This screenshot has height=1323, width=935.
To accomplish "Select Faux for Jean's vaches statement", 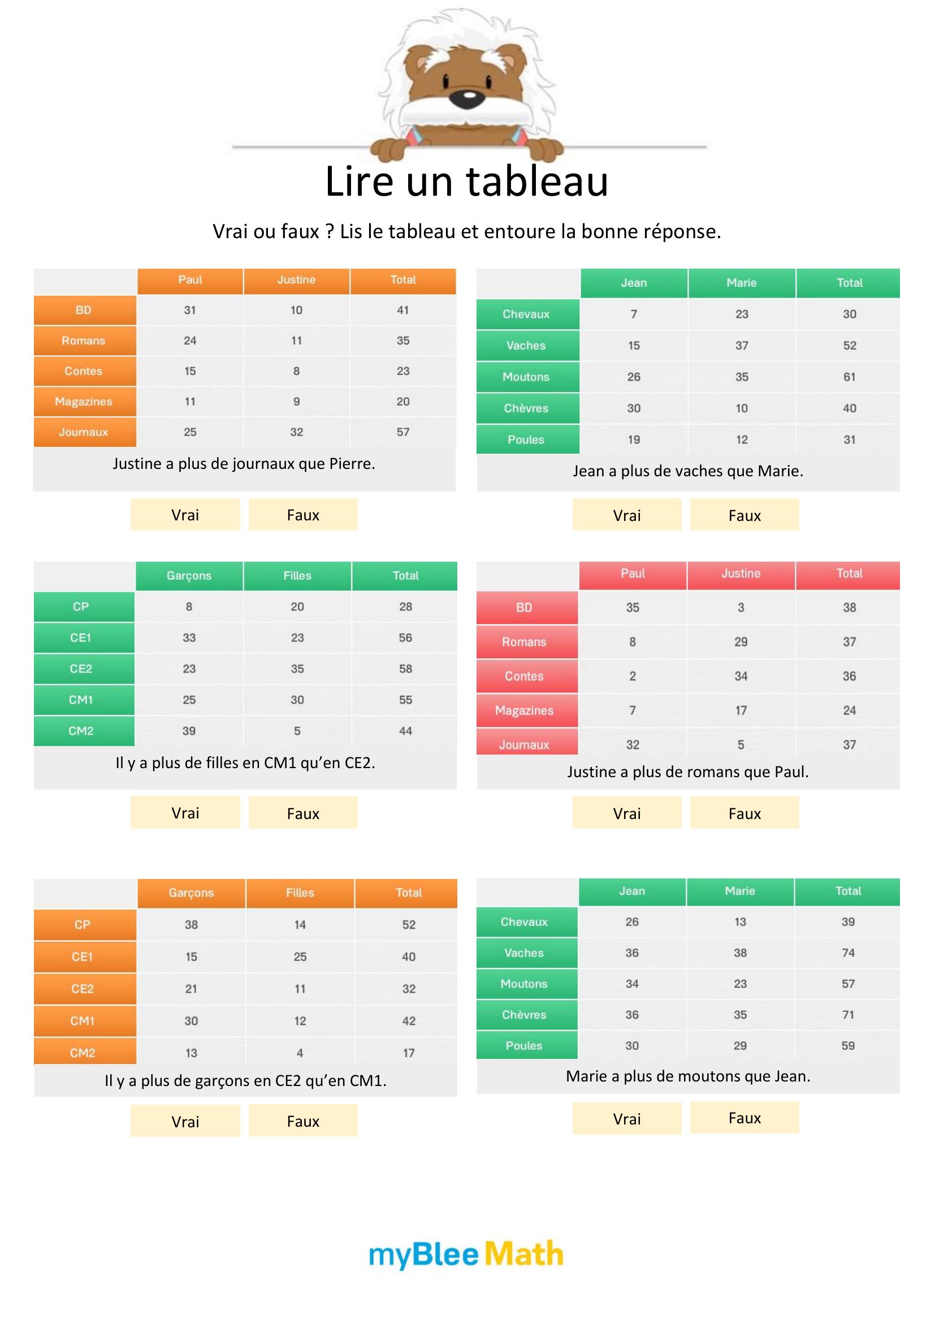I will click(x=744, y=515).
